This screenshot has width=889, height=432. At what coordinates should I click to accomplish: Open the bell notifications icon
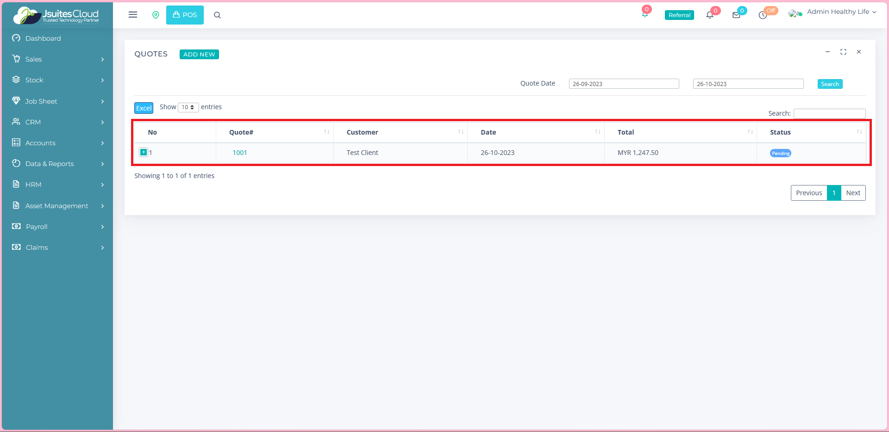[709, 15]
